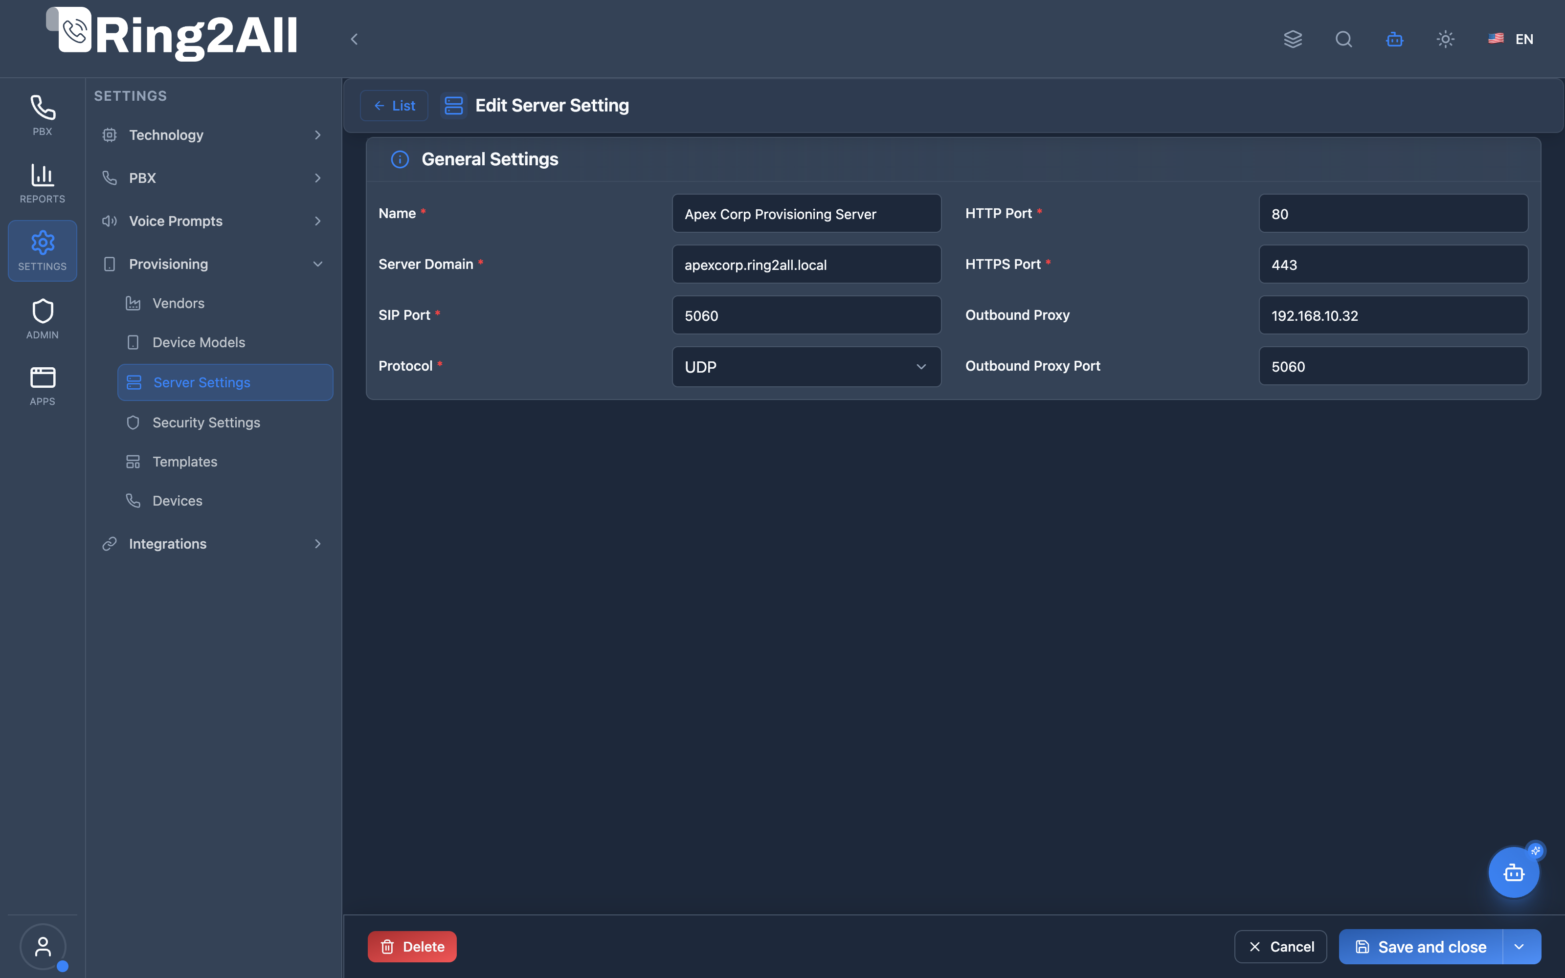Click the HTTP Port input field

(x=1394, y=214)
